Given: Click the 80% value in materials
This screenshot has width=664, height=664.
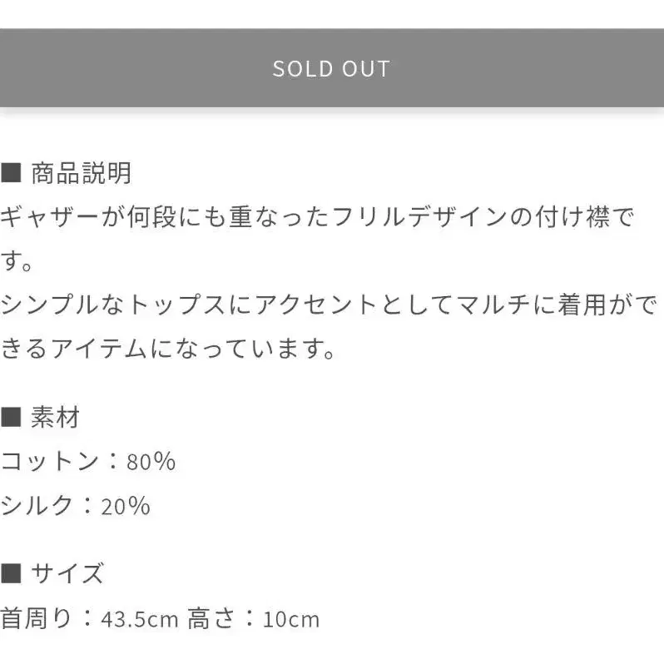Looking at the screenshot, I should pyautogui.click(x=151, y=461).
